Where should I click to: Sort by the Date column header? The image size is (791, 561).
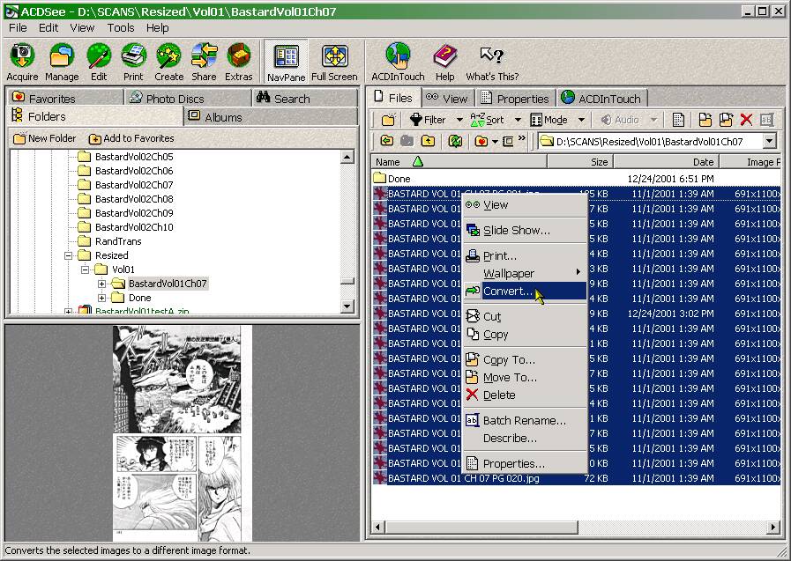[667, 162]
